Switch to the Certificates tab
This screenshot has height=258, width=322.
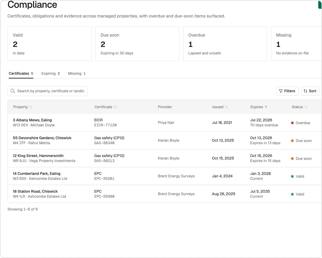21,73
